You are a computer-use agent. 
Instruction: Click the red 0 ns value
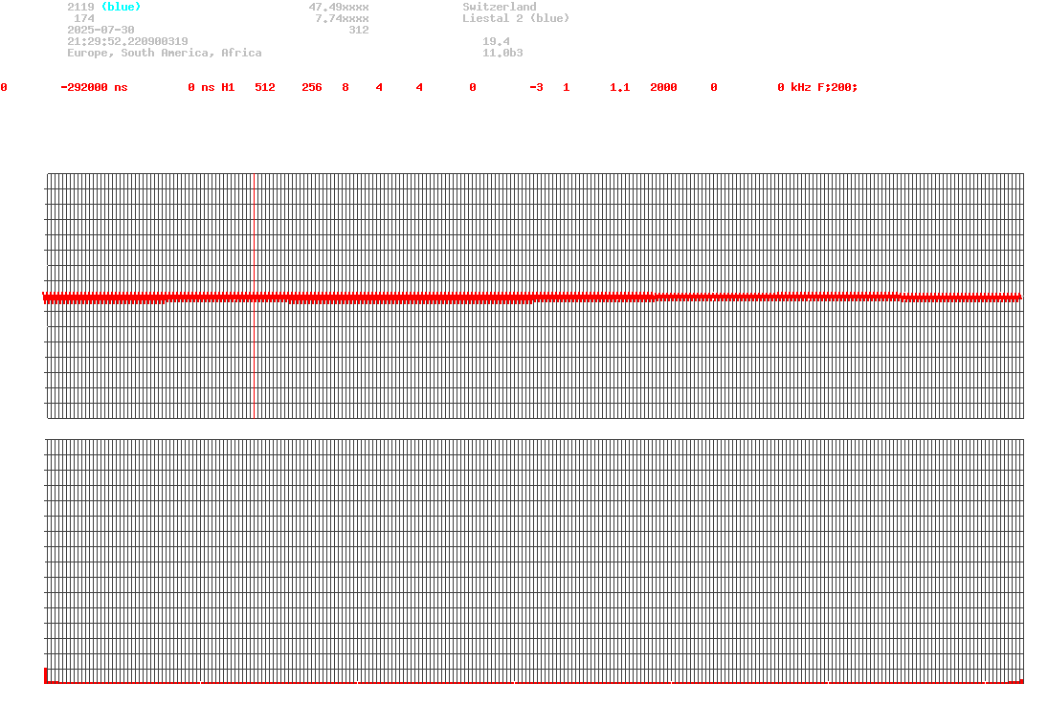(x=201, y=88)
